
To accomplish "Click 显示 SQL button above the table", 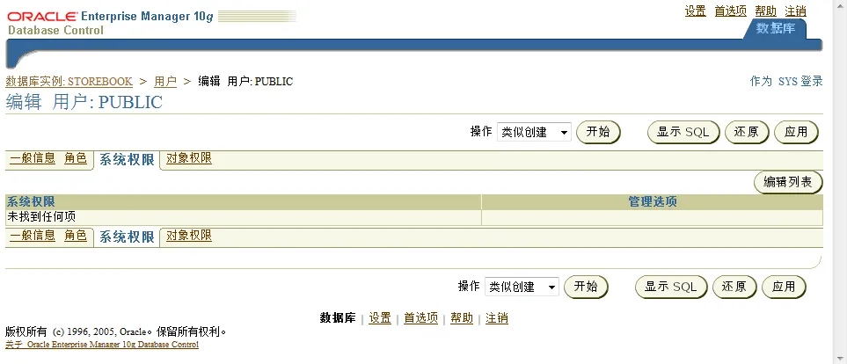I will coord(683,132).
